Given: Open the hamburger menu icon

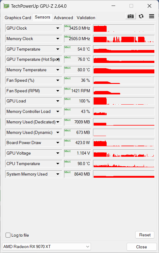Looking at the screenshot, I should click(x=152, y=16).
